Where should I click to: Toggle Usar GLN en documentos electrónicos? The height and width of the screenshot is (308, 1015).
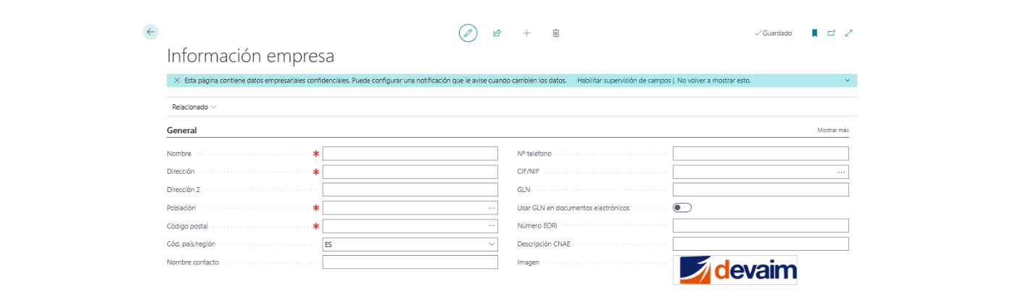(x=681, y=207)
